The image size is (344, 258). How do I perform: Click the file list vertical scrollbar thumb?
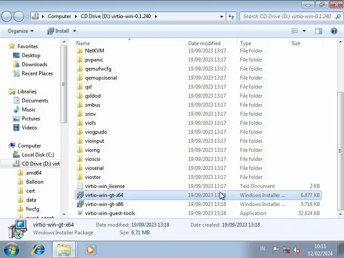[x=340, y=151]
